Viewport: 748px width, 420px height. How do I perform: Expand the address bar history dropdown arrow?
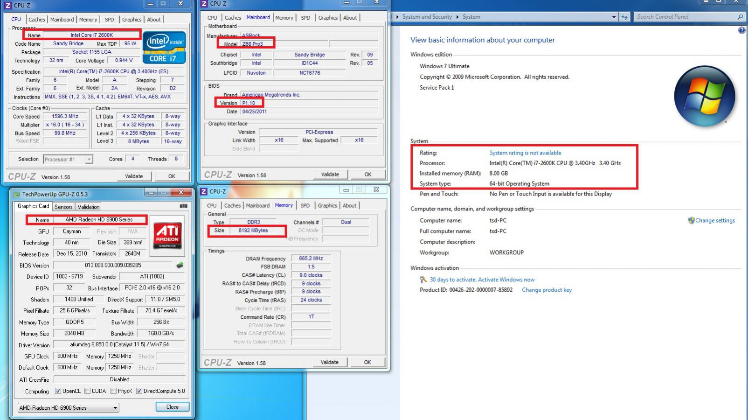[x=614, y=17]
